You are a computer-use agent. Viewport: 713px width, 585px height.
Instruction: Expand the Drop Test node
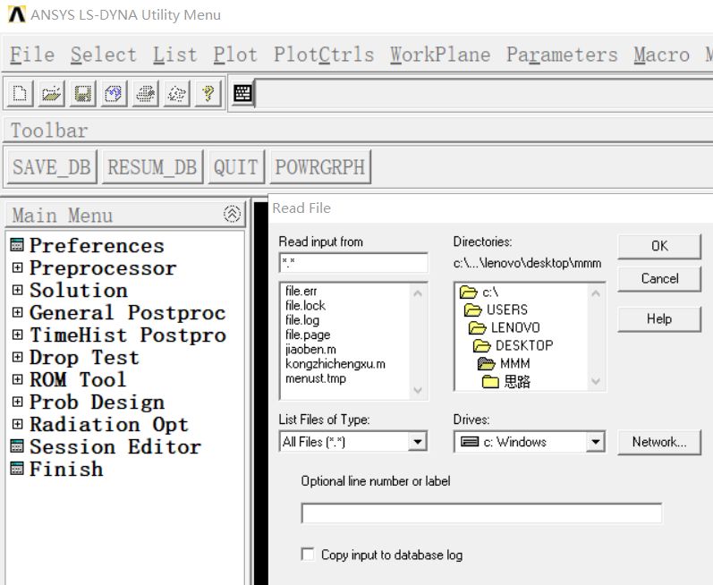17,357
